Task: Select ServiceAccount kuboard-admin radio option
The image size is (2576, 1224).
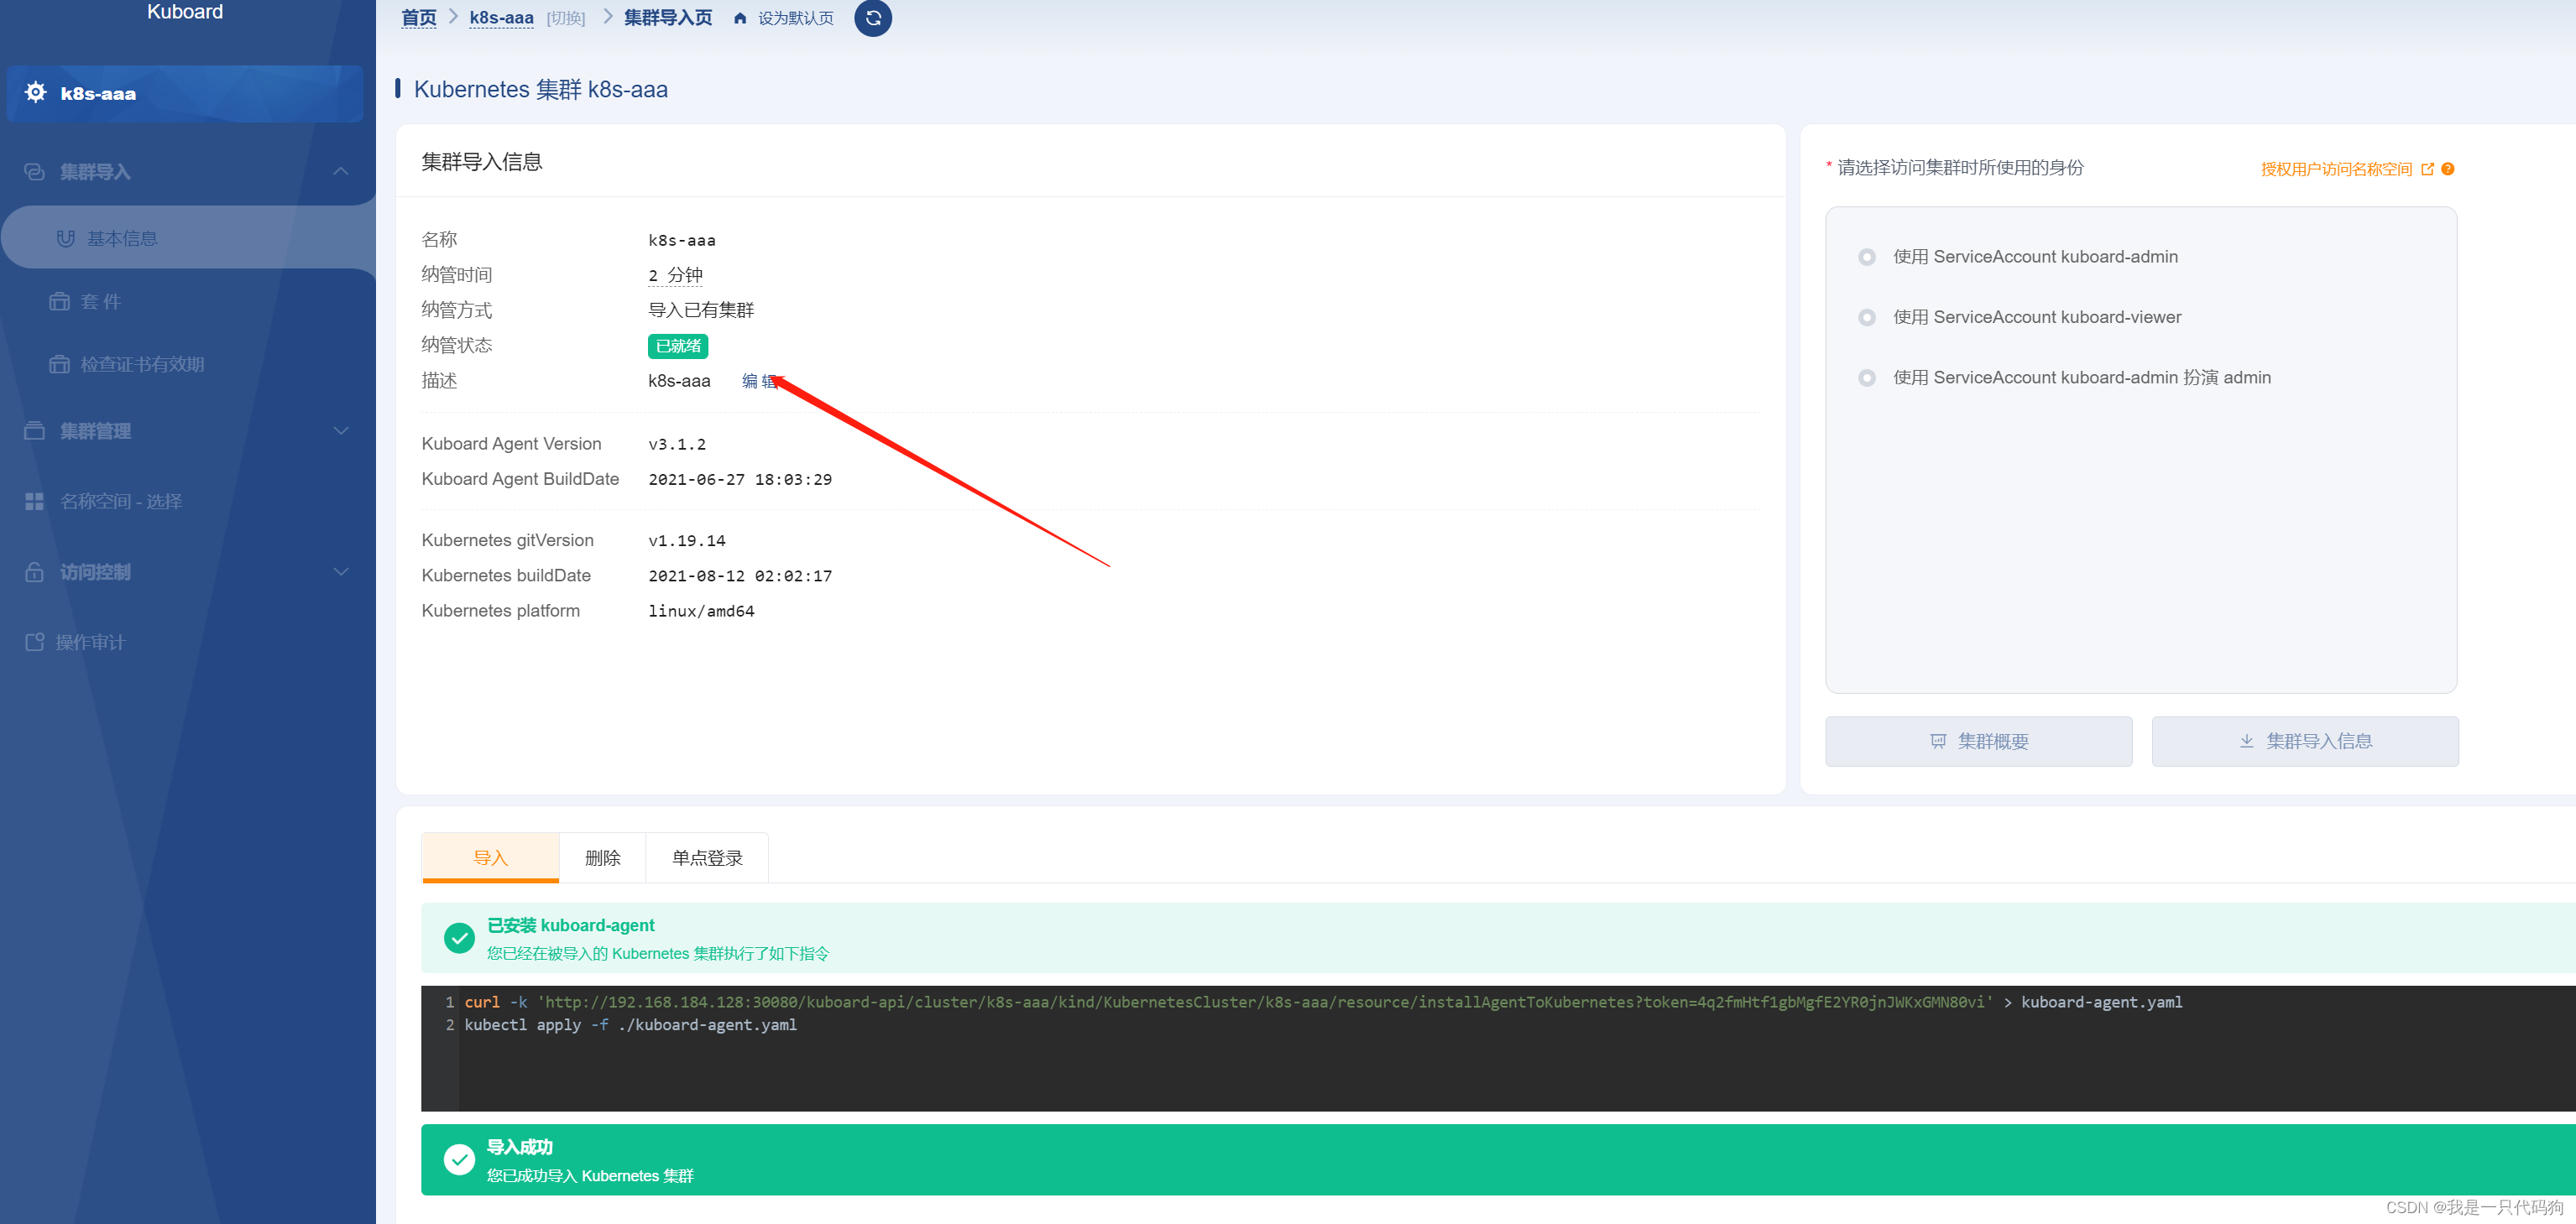Action: pos(1866,257)
